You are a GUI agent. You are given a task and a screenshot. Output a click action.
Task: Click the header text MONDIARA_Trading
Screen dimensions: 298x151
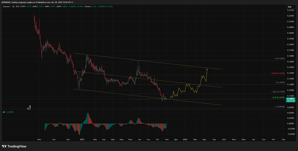pyautogui.click(x=10, y=2)
